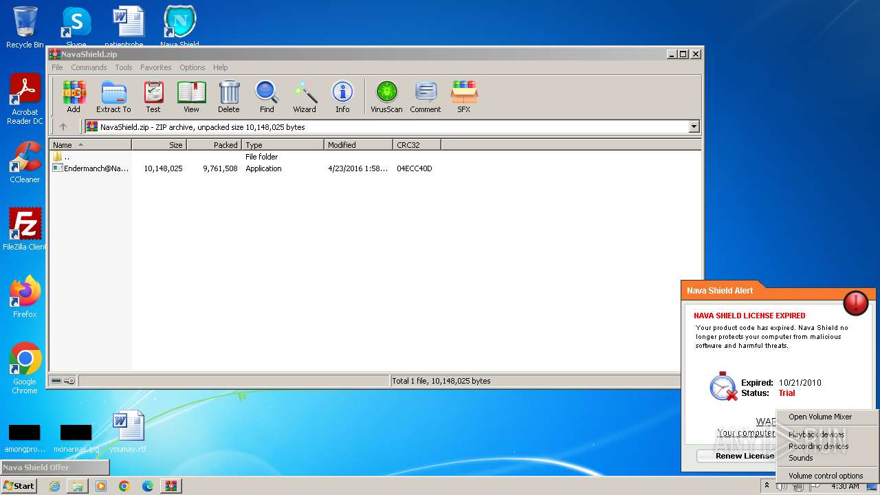Sort by the Name column header
880x495 pixels.
click(x=90, y=145)
